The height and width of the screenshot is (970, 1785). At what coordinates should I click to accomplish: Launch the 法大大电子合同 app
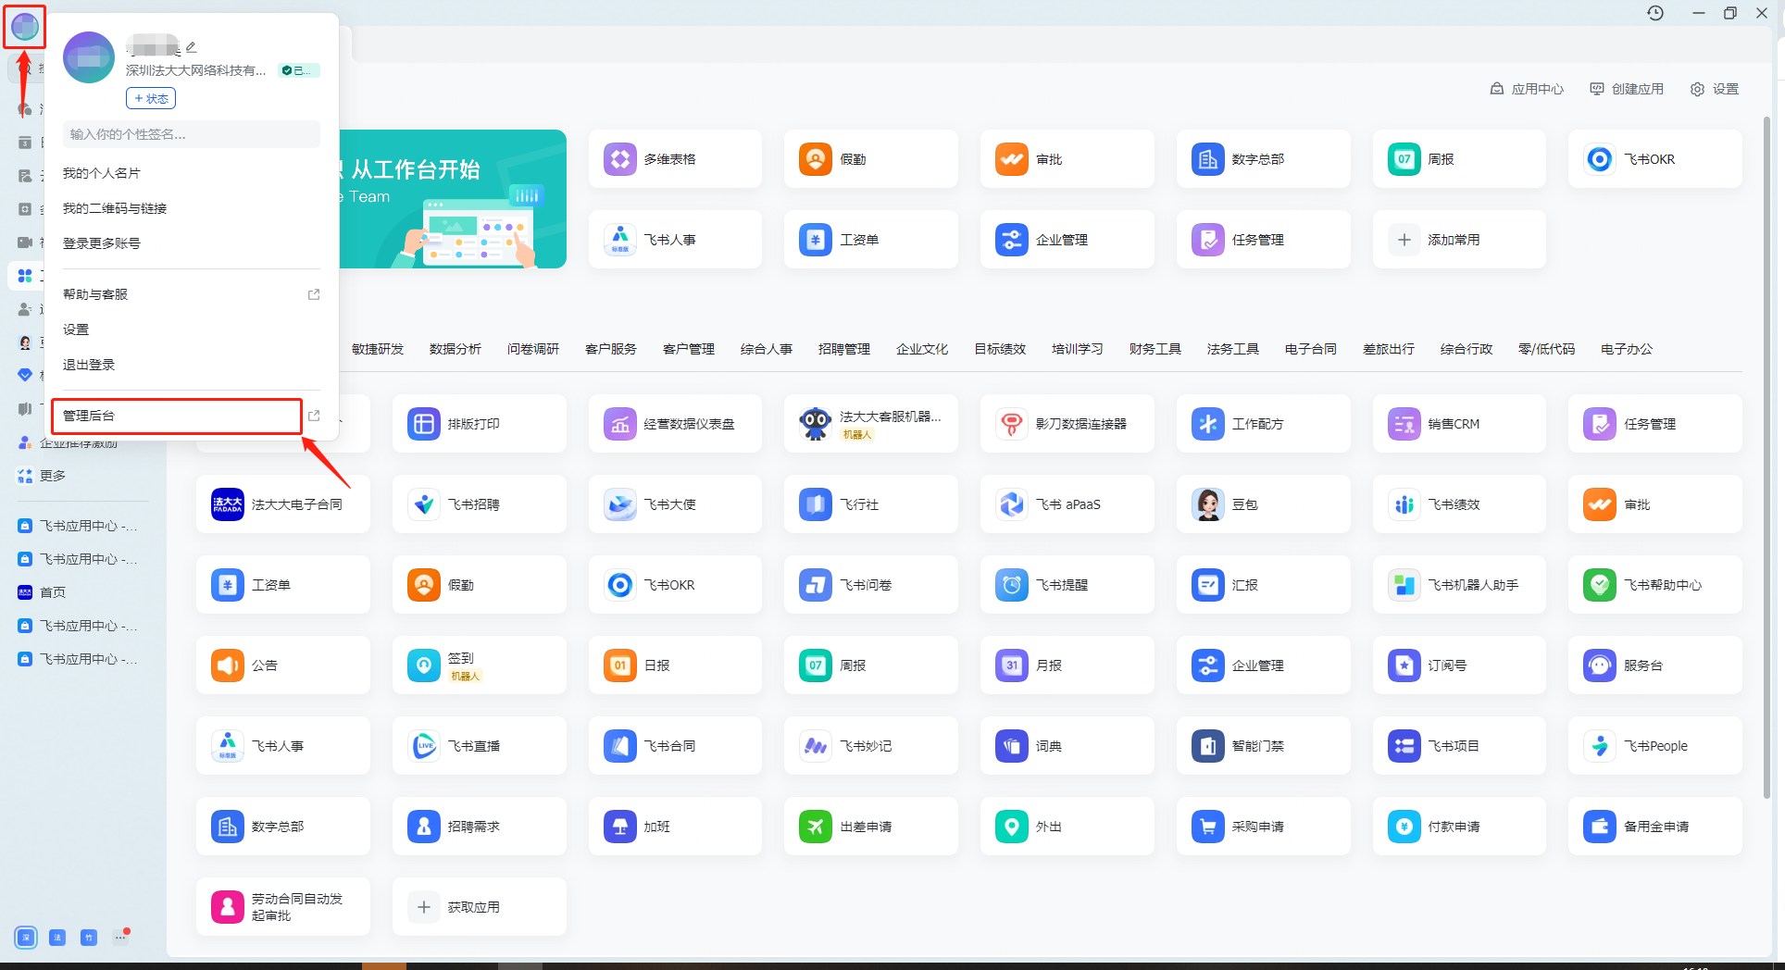pyautogui.click(x=282, y=504)
